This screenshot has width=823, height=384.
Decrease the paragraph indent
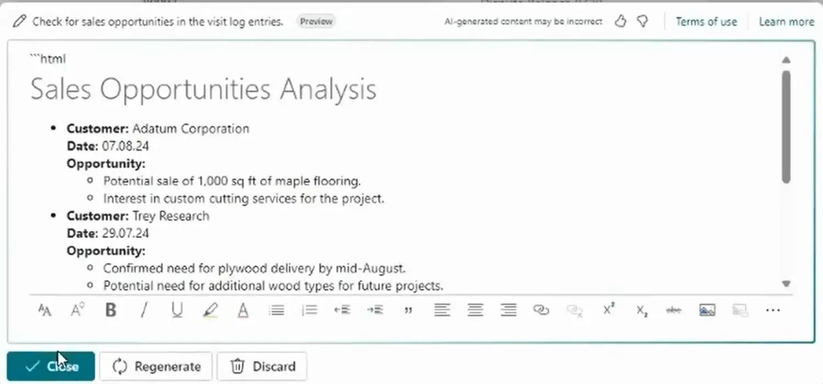(342, 310)
